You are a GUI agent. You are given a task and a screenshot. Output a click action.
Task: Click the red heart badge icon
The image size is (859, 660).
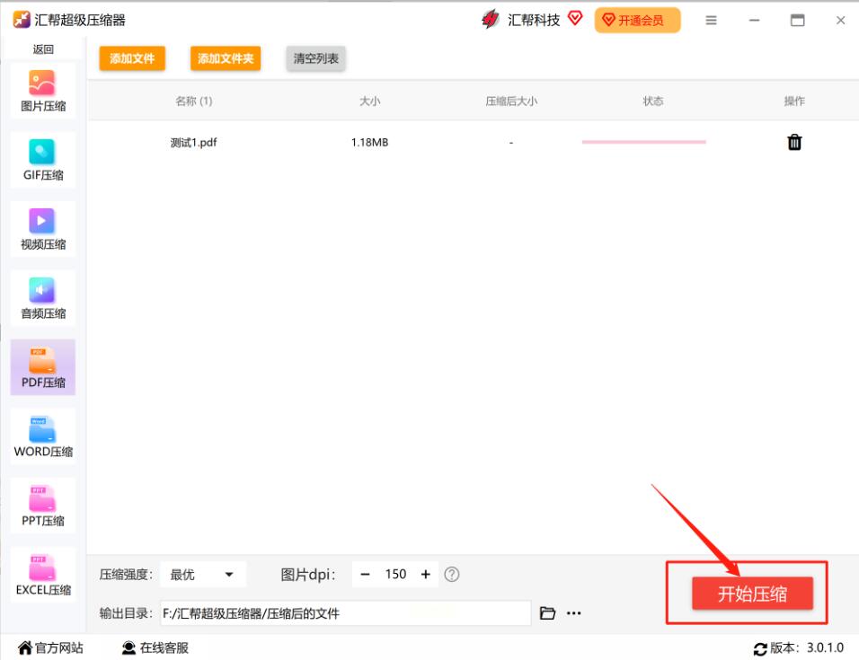click(x=575, y=18)
